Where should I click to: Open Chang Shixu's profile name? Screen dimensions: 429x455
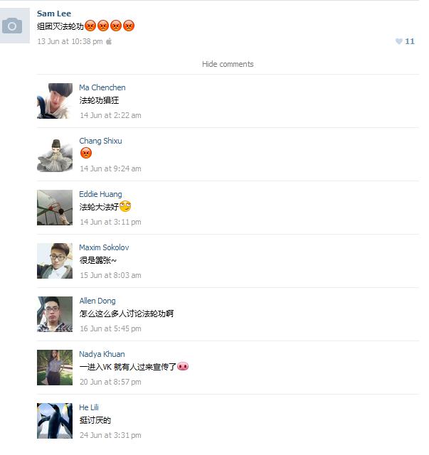click(100, 141)
